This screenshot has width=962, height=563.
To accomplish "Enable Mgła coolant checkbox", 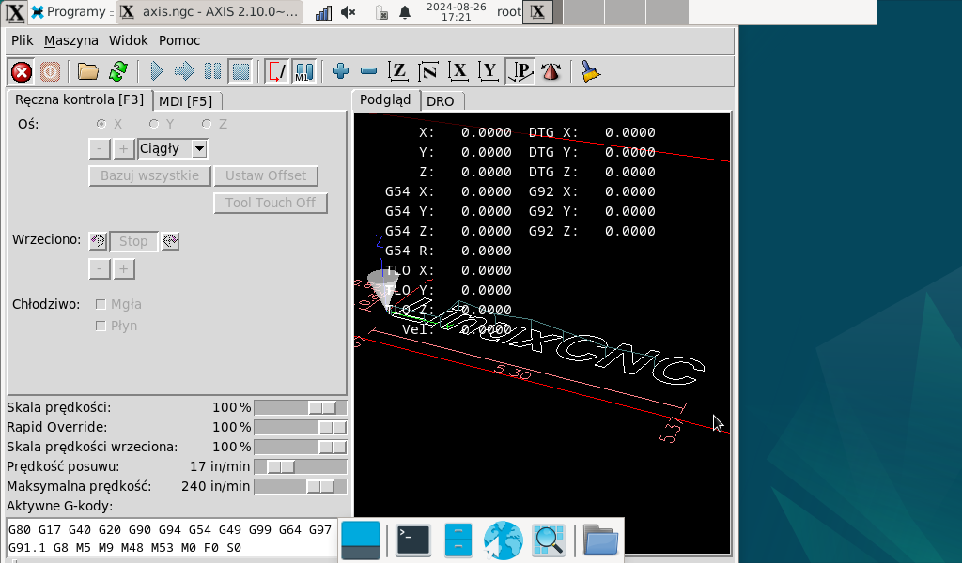I will coord(101,304).
